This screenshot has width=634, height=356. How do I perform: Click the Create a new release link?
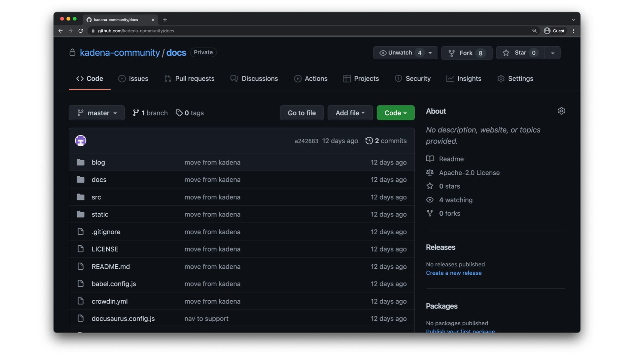tap(454, 273)
